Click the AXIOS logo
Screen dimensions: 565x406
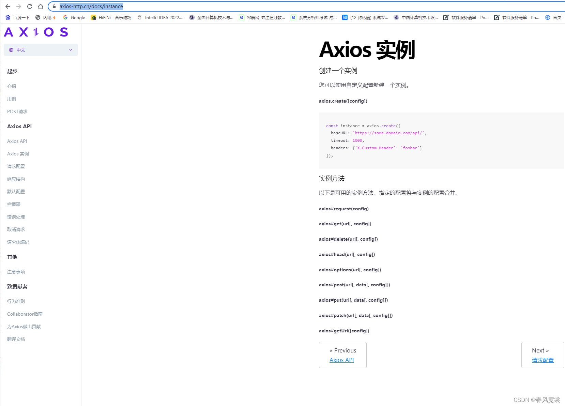point(36,32)
